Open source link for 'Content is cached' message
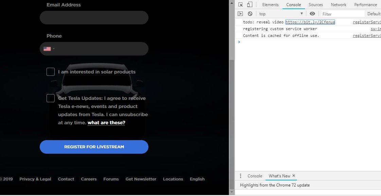 tap(367, 36)
